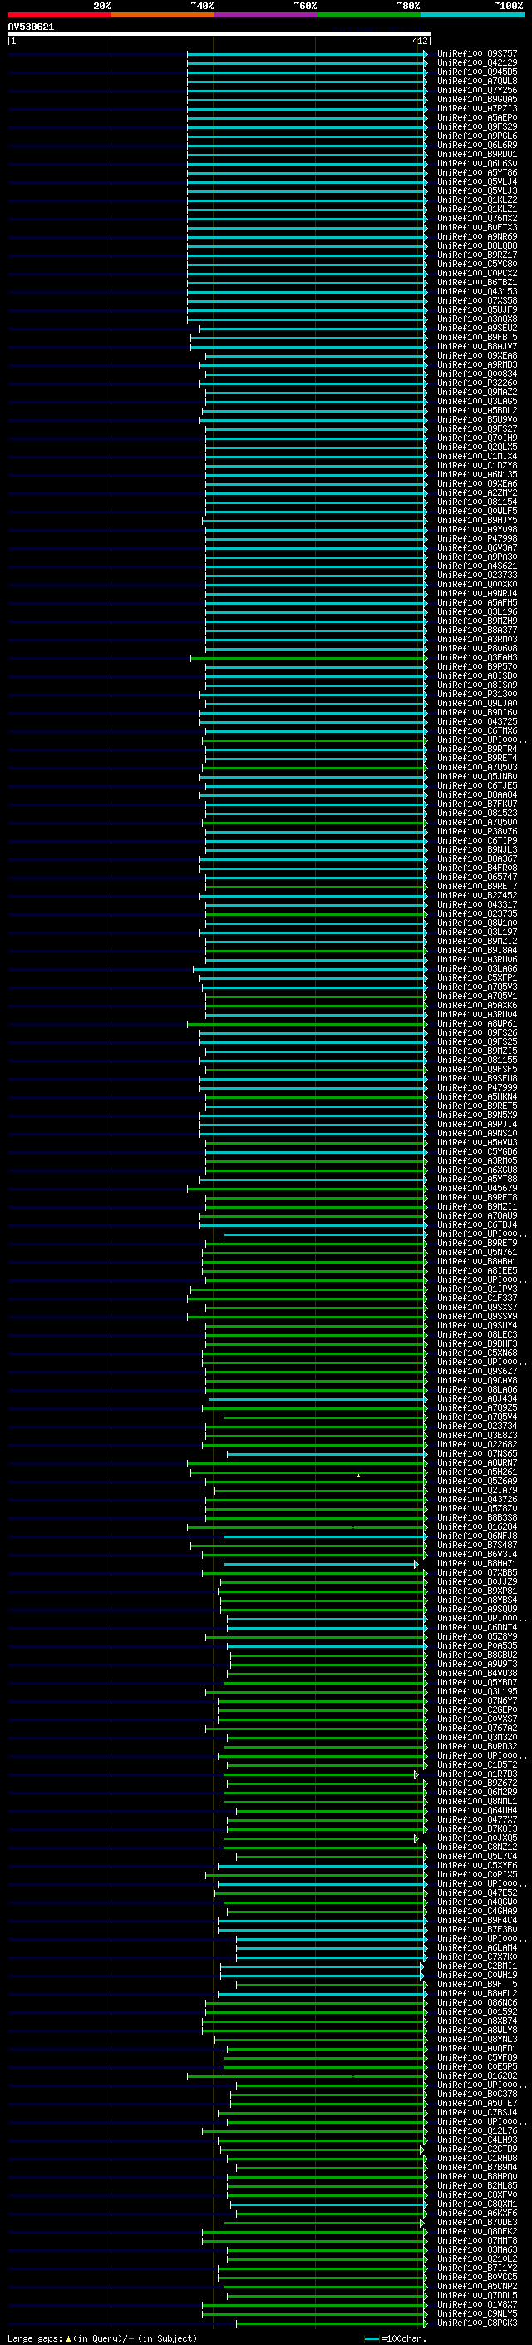
Task: Select hit label UniRef100_P31300
Action: (476, 694)
